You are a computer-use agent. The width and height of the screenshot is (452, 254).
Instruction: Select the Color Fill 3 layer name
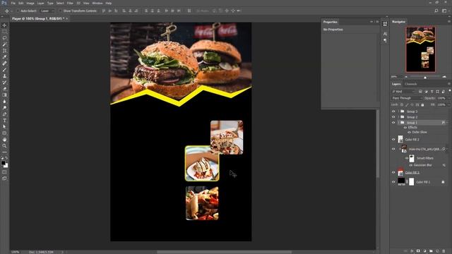pos(412,173)
